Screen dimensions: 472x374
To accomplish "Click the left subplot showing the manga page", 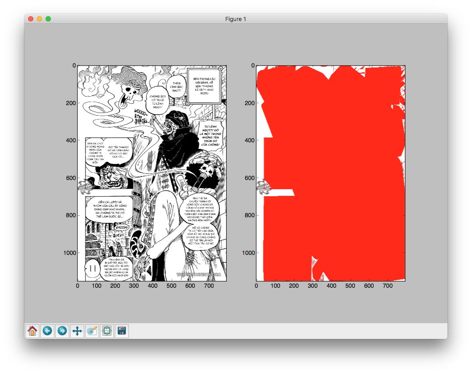I will tap(152, 173).
